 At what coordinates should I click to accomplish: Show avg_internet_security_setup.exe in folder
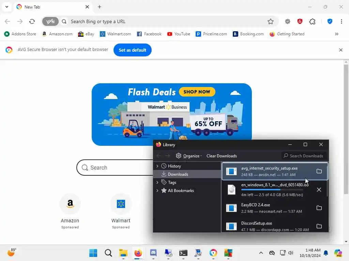point(319,171)
